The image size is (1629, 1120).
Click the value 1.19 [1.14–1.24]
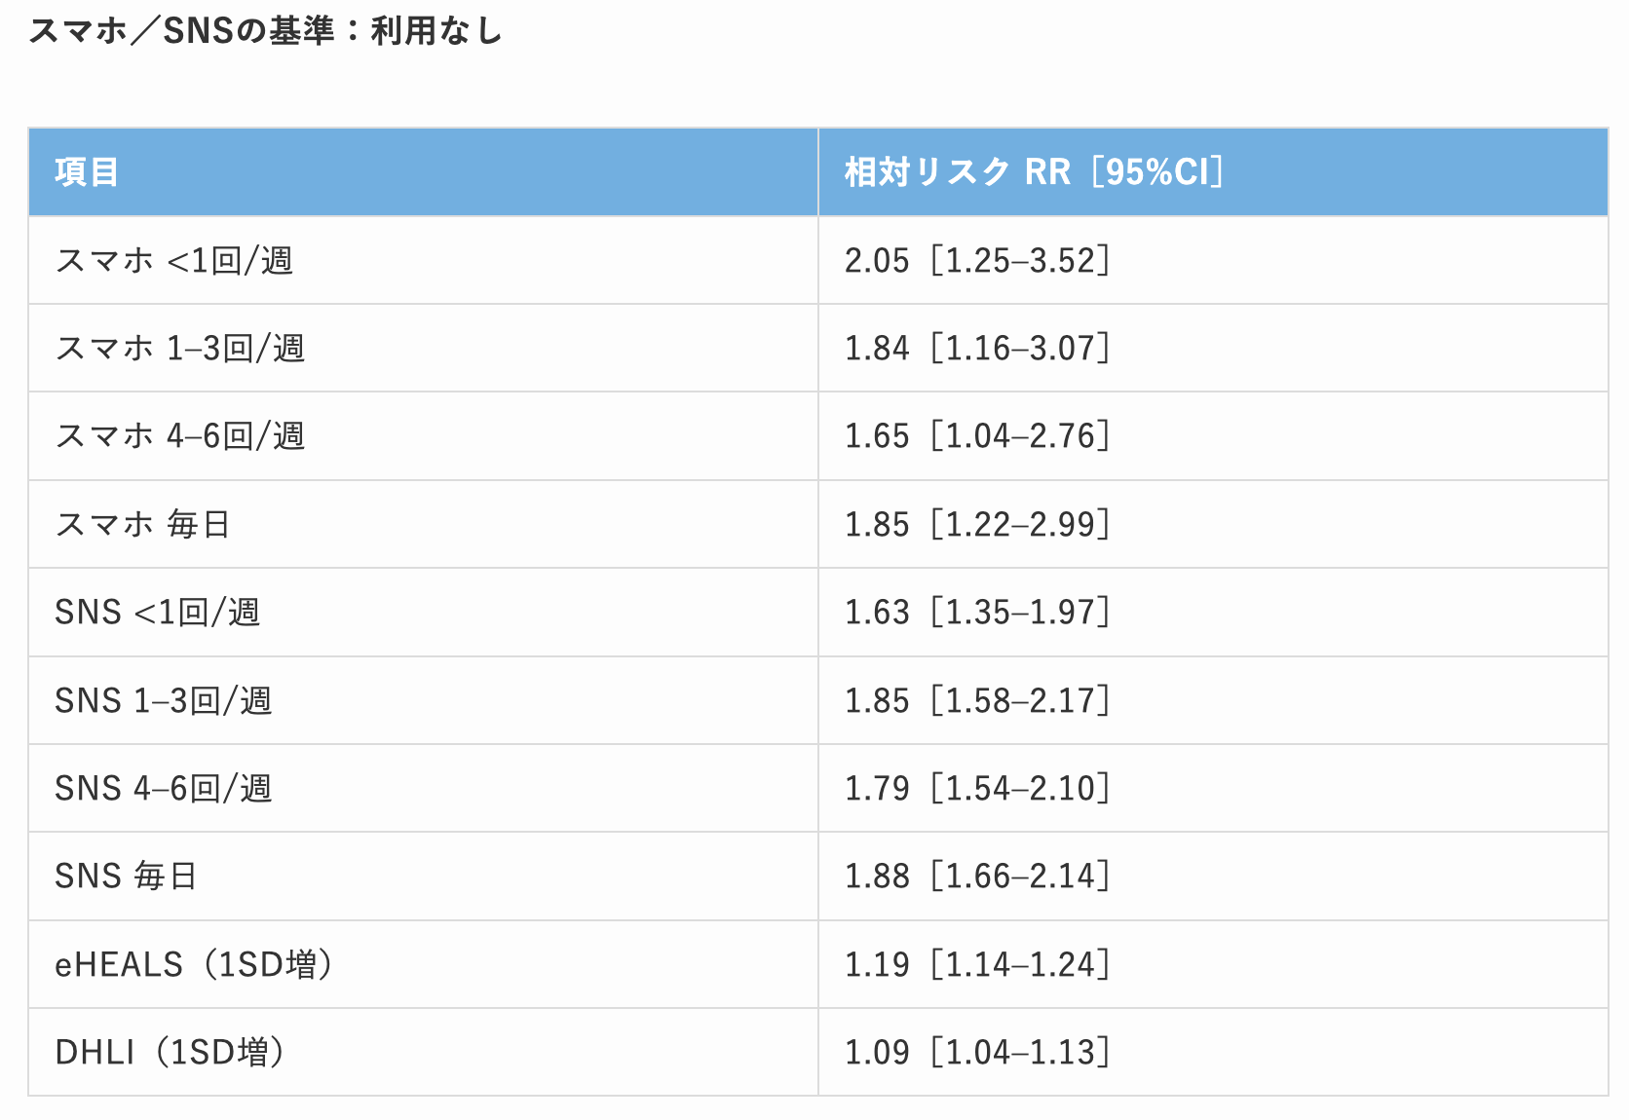976,964
